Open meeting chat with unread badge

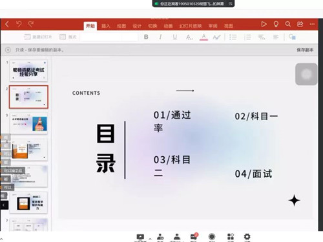194,237
